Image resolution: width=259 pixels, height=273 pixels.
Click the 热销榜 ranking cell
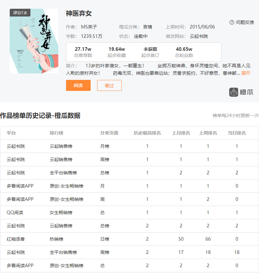click(56, 239)
